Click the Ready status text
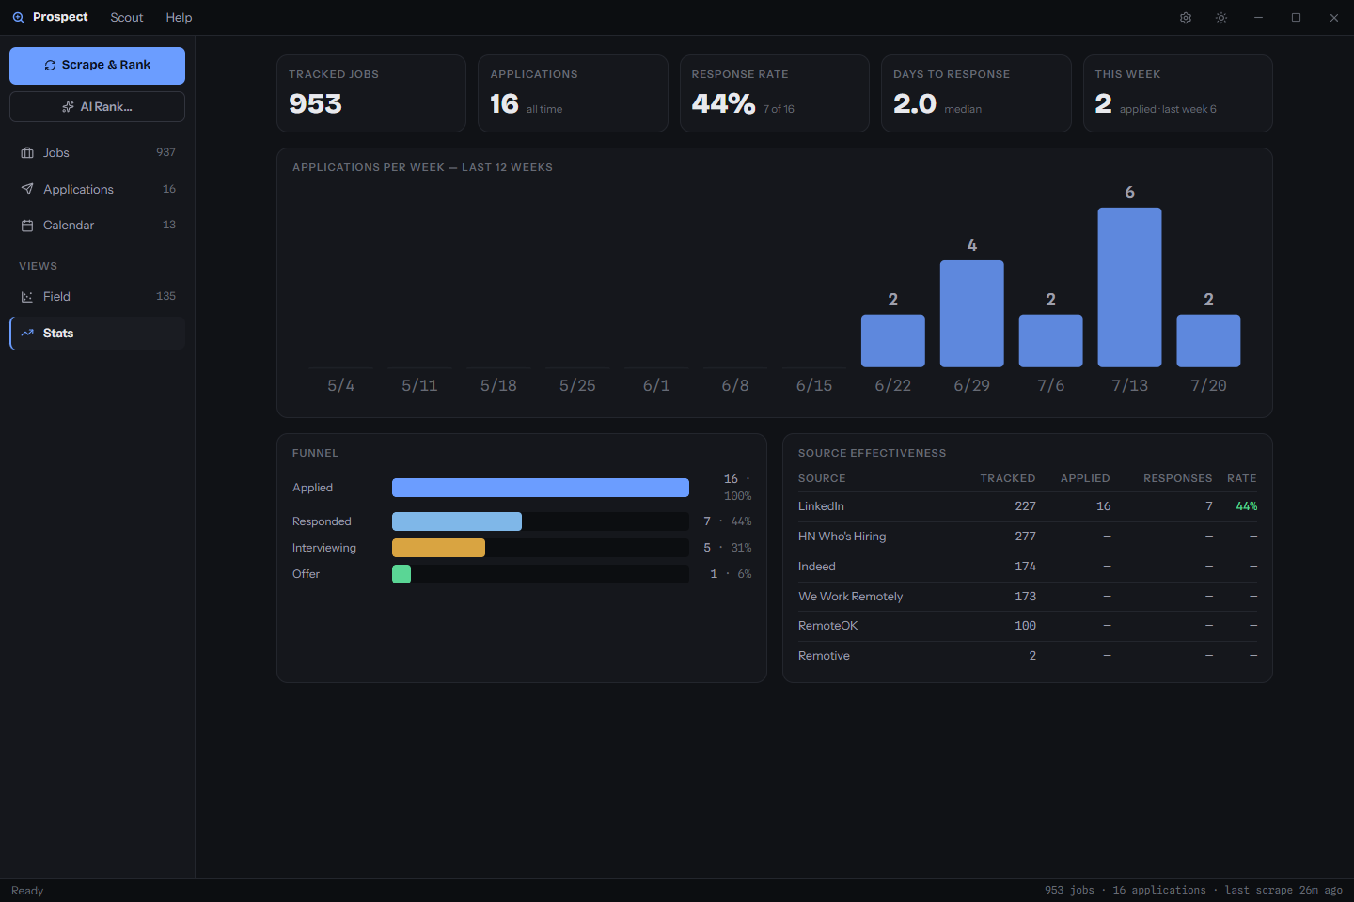 [x=27, y=891]
